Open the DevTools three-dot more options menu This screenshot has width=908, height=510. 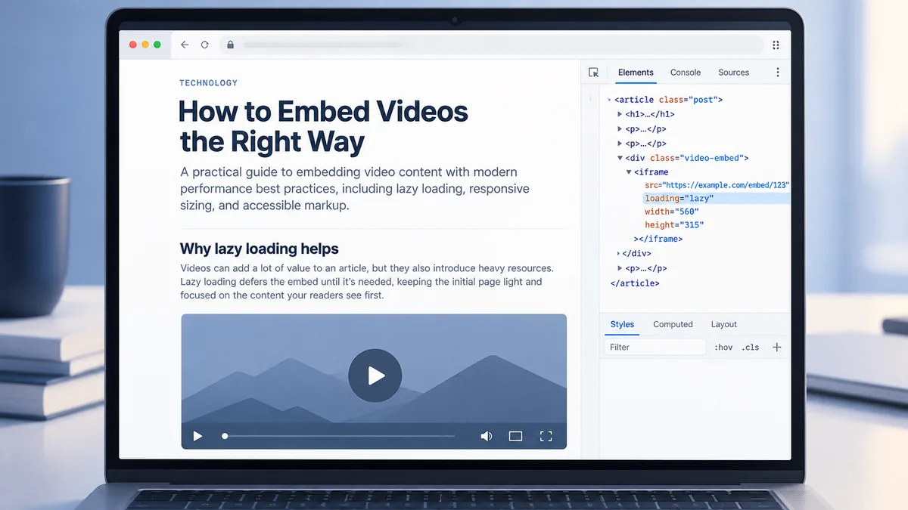click(777, 73)
